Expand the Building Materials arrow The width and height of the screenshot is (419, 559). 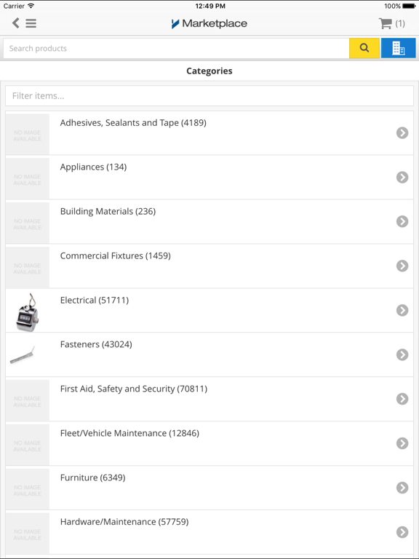point(402,221)
